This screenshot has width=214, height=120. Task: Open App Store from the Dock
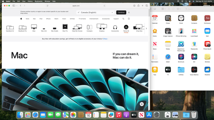[149, 115]
